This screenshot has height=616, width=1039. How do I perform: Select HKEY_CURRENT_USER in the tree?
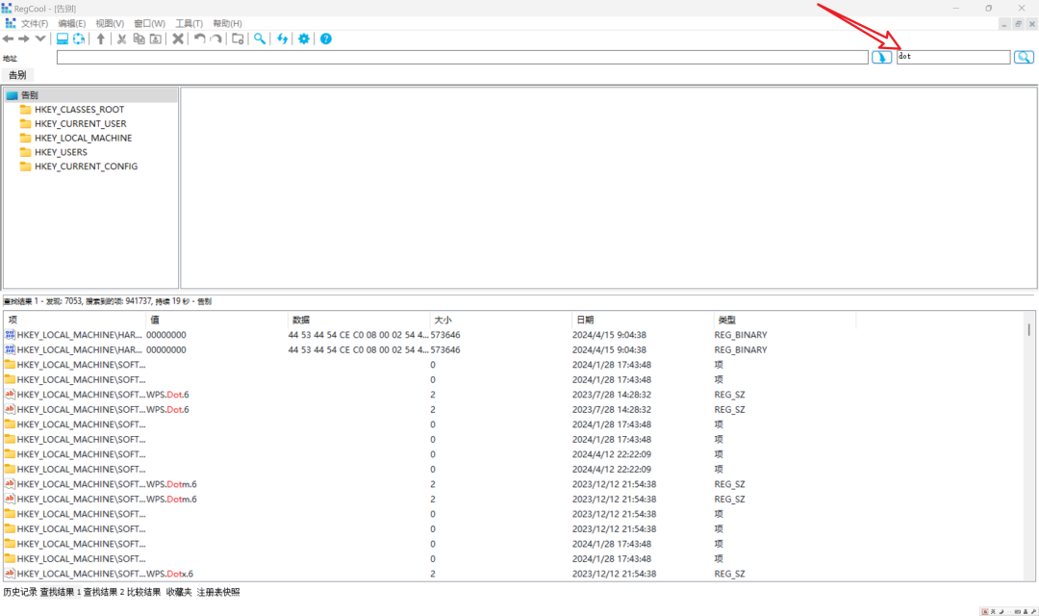click(80, 124)
